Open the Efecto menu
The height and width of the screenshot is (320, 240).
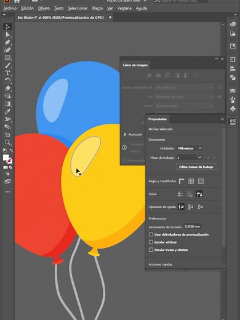click(x=97, y=9)
